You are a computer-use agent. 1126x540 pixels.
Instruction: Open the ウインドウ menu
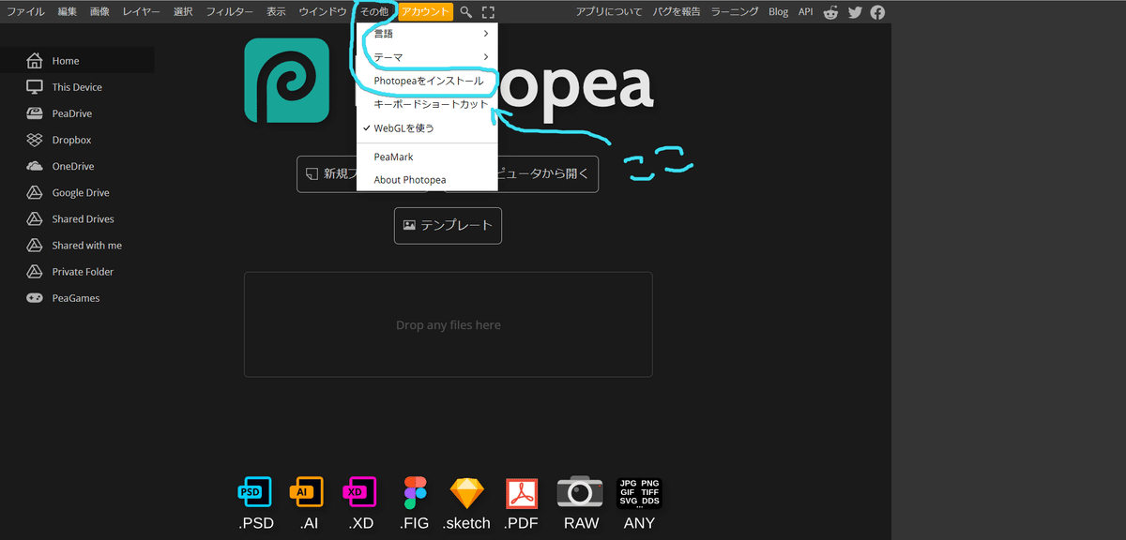(323, 12)
